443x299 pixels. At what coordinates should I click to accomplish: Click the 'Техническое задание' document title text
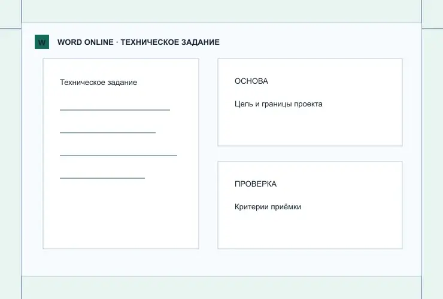(x=98, y=82)
